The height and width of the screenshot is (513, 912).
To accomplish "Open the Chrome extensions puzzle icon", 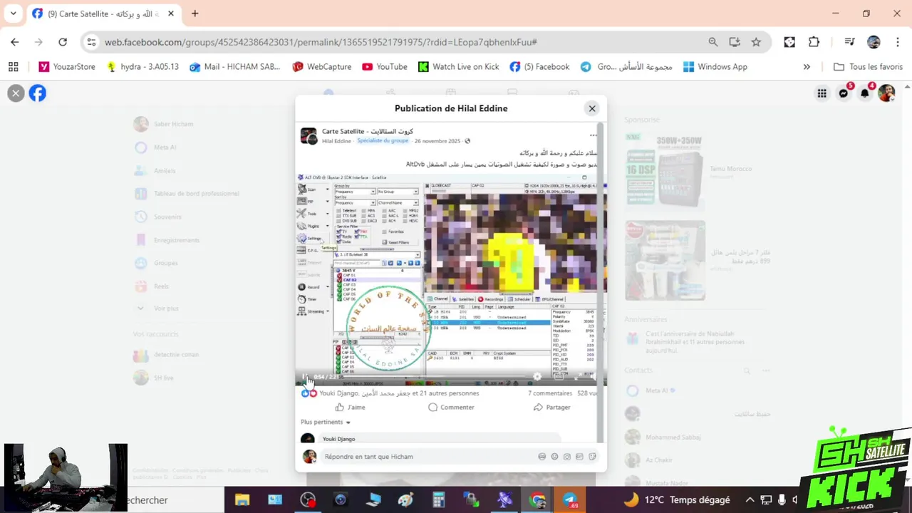I will pyautogui.click(x=814, y=42).
